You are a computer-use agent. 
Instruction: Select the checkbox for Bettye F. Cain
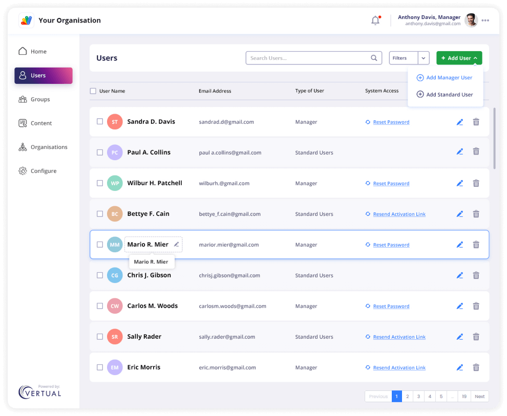tap(100, 214)
